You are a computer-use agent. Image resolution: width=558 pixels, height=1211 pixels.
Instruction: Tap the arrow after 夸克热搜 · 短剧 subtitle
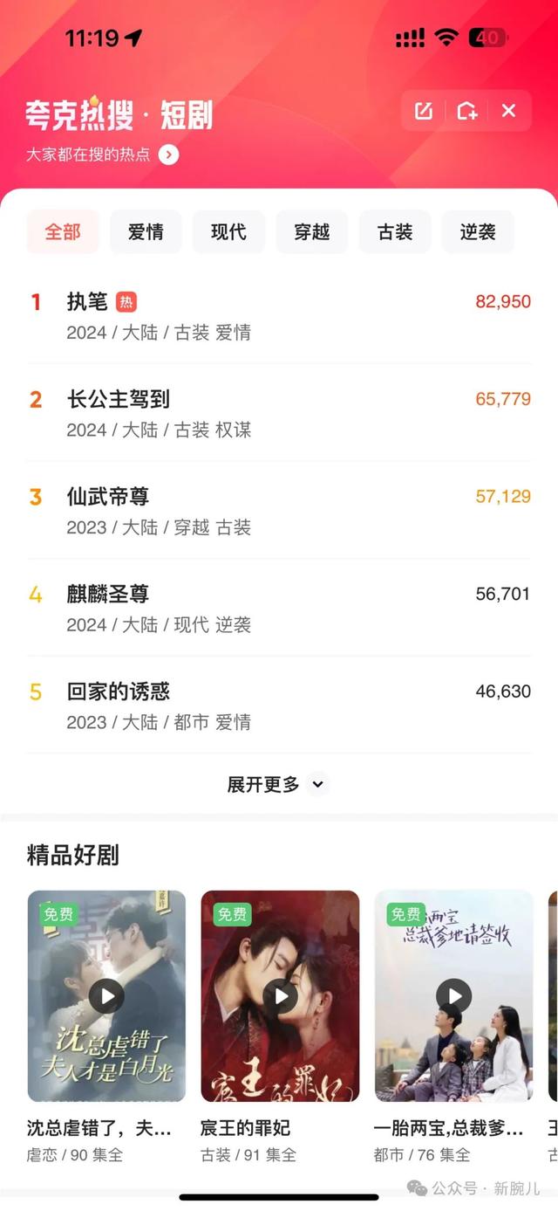coord(167,154)
